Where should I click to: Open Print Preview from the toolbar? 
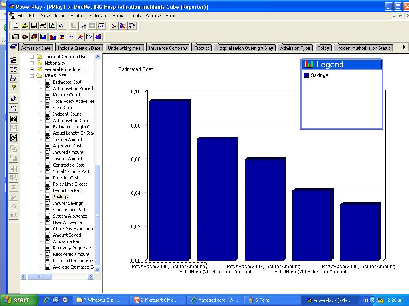(x=52, y=25)
